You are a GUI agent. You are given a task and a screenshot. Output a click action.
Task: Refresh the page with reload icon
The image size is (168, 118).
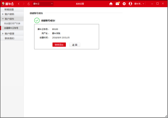[29, 4]
